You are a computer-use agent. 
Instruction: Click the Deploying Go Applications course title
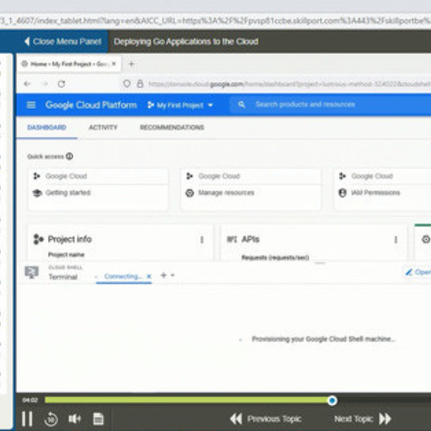click(x=186, y=41)
